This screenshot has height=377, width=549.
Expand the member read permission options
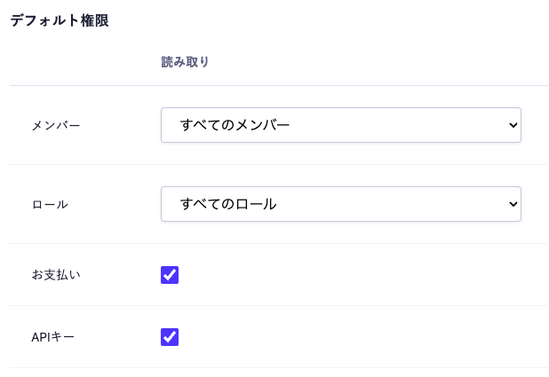(x=340, y=125)
